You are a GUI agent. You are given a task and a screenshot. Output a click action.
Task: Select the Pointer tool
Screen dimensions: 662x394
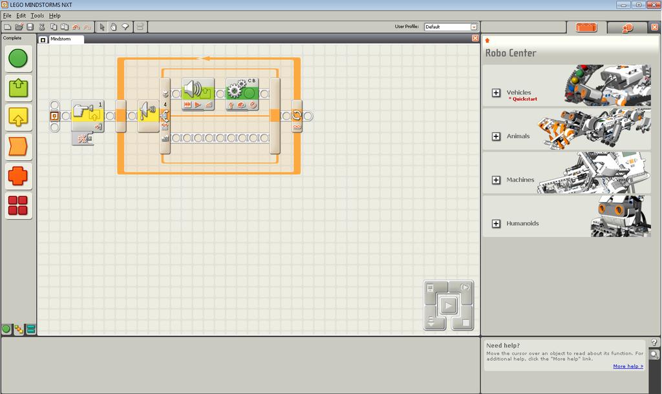pos(101,27)
